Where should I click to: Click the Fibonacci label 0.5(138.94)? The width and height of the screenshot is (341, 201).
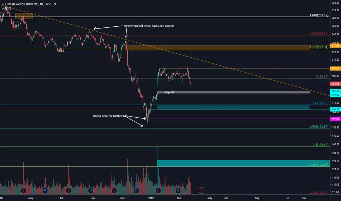pyautogui.click(x=321, y=144)
